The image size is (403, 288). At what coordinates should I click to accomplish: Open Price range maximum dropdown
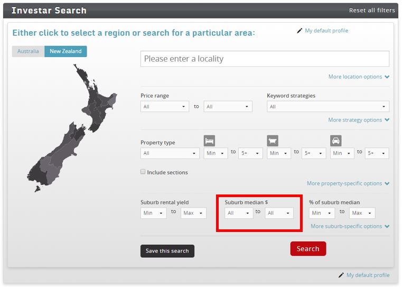[x=228, y=106]
